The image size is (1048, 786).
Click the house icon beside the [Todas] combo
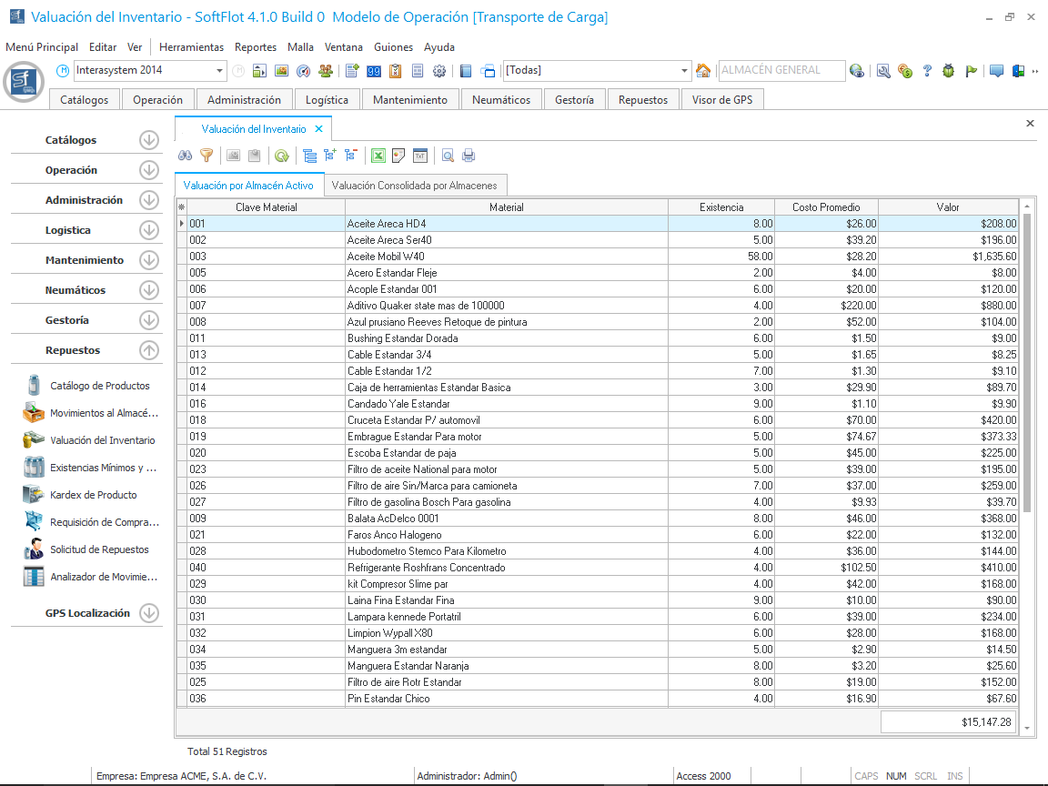(x=703, y=71)
